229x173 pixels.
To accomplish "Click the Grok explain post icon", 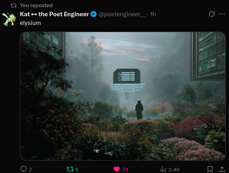I will point(212,14).
